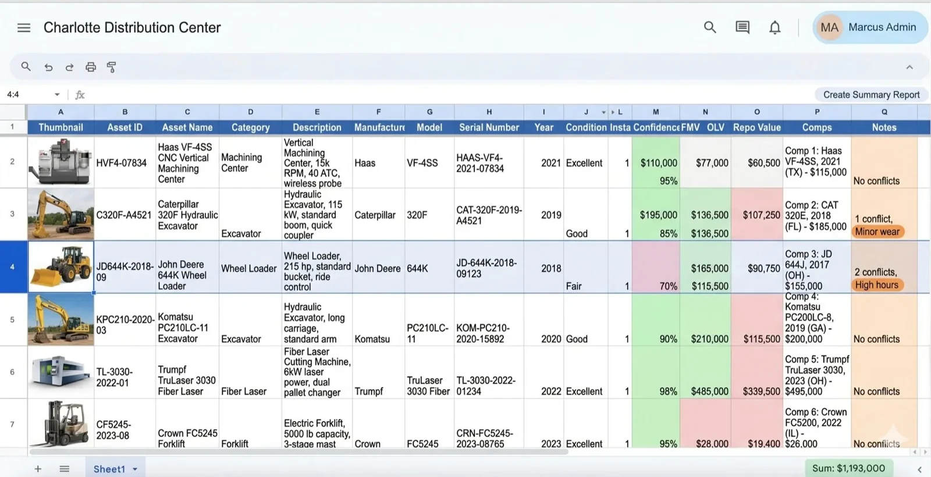931x477 pixels.
Task: Click the TruLaser 3030 Fiber model cell
Action: coord(429,372)
